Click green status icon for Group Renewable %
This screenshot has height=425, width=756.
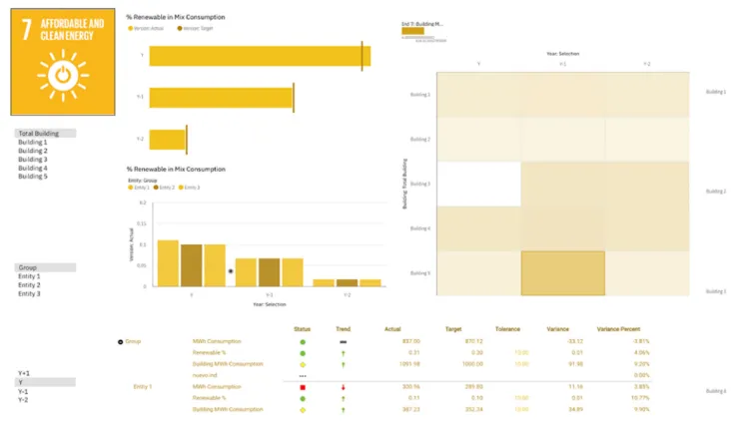tap(303, 353)
